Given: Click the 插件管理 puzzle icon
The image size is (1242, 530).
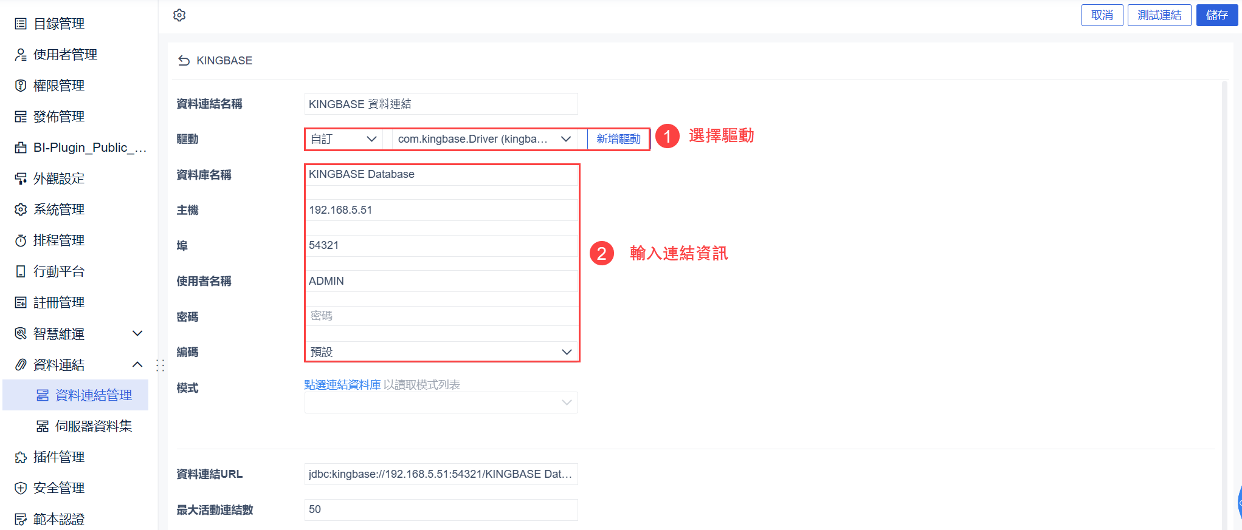Looking at the screenshot, I should [x=21, y=457].
